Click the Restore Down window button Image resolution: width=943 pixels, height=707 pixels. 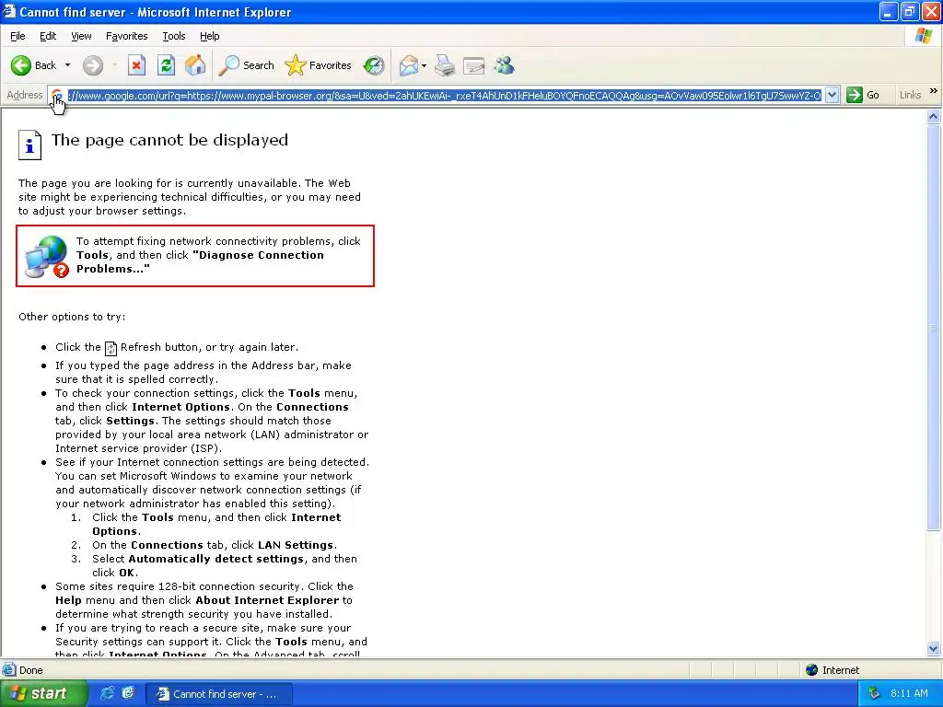910,11
